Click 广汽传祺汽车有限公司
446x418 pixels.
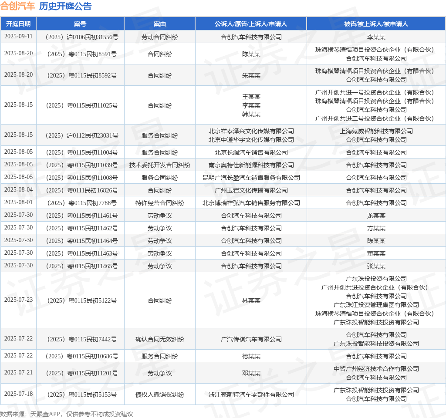251,339
